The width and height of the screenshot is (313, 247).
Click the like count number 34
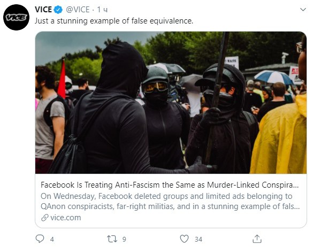coord(199,239)
